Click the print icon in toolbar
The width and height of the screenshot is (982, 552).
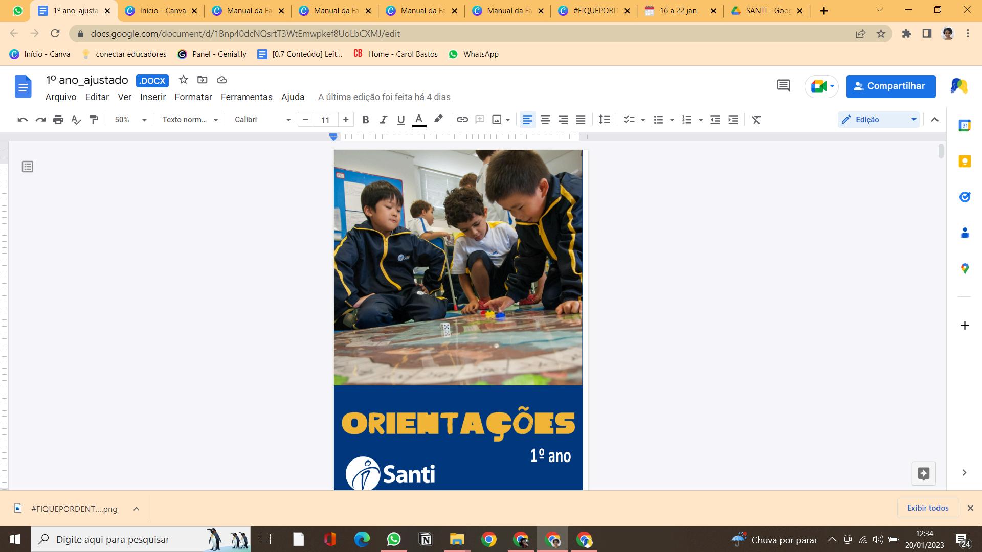click(x=58, y=120)
